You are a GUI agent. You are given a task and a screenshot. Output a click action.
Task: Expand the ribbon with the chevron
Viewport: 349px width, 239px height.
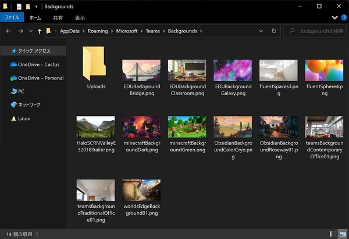click(x=334, y=18)
